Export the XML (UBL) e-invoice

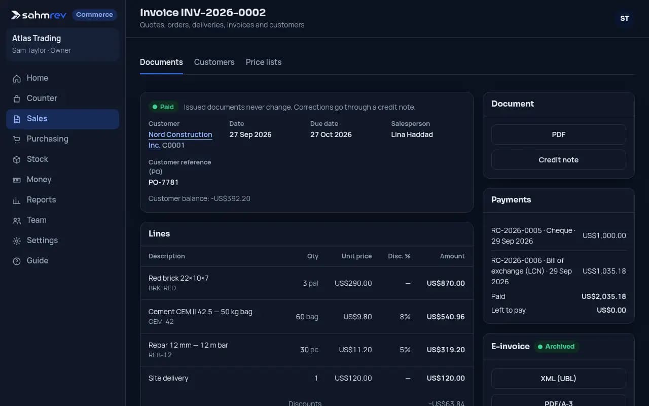coord(559,379)
